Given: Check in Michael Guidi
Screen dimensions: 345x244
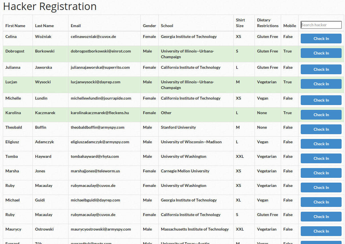Looking at the screenshot, I should point(321,202).
